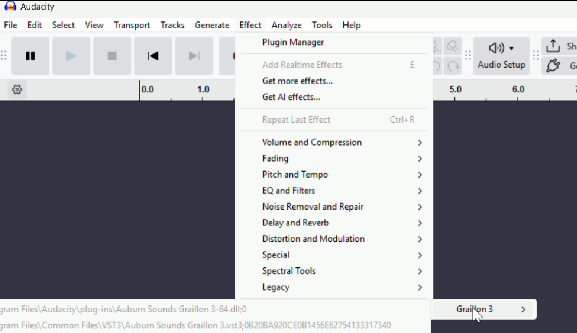Click the redo arrow icon

tap(453, 66)
